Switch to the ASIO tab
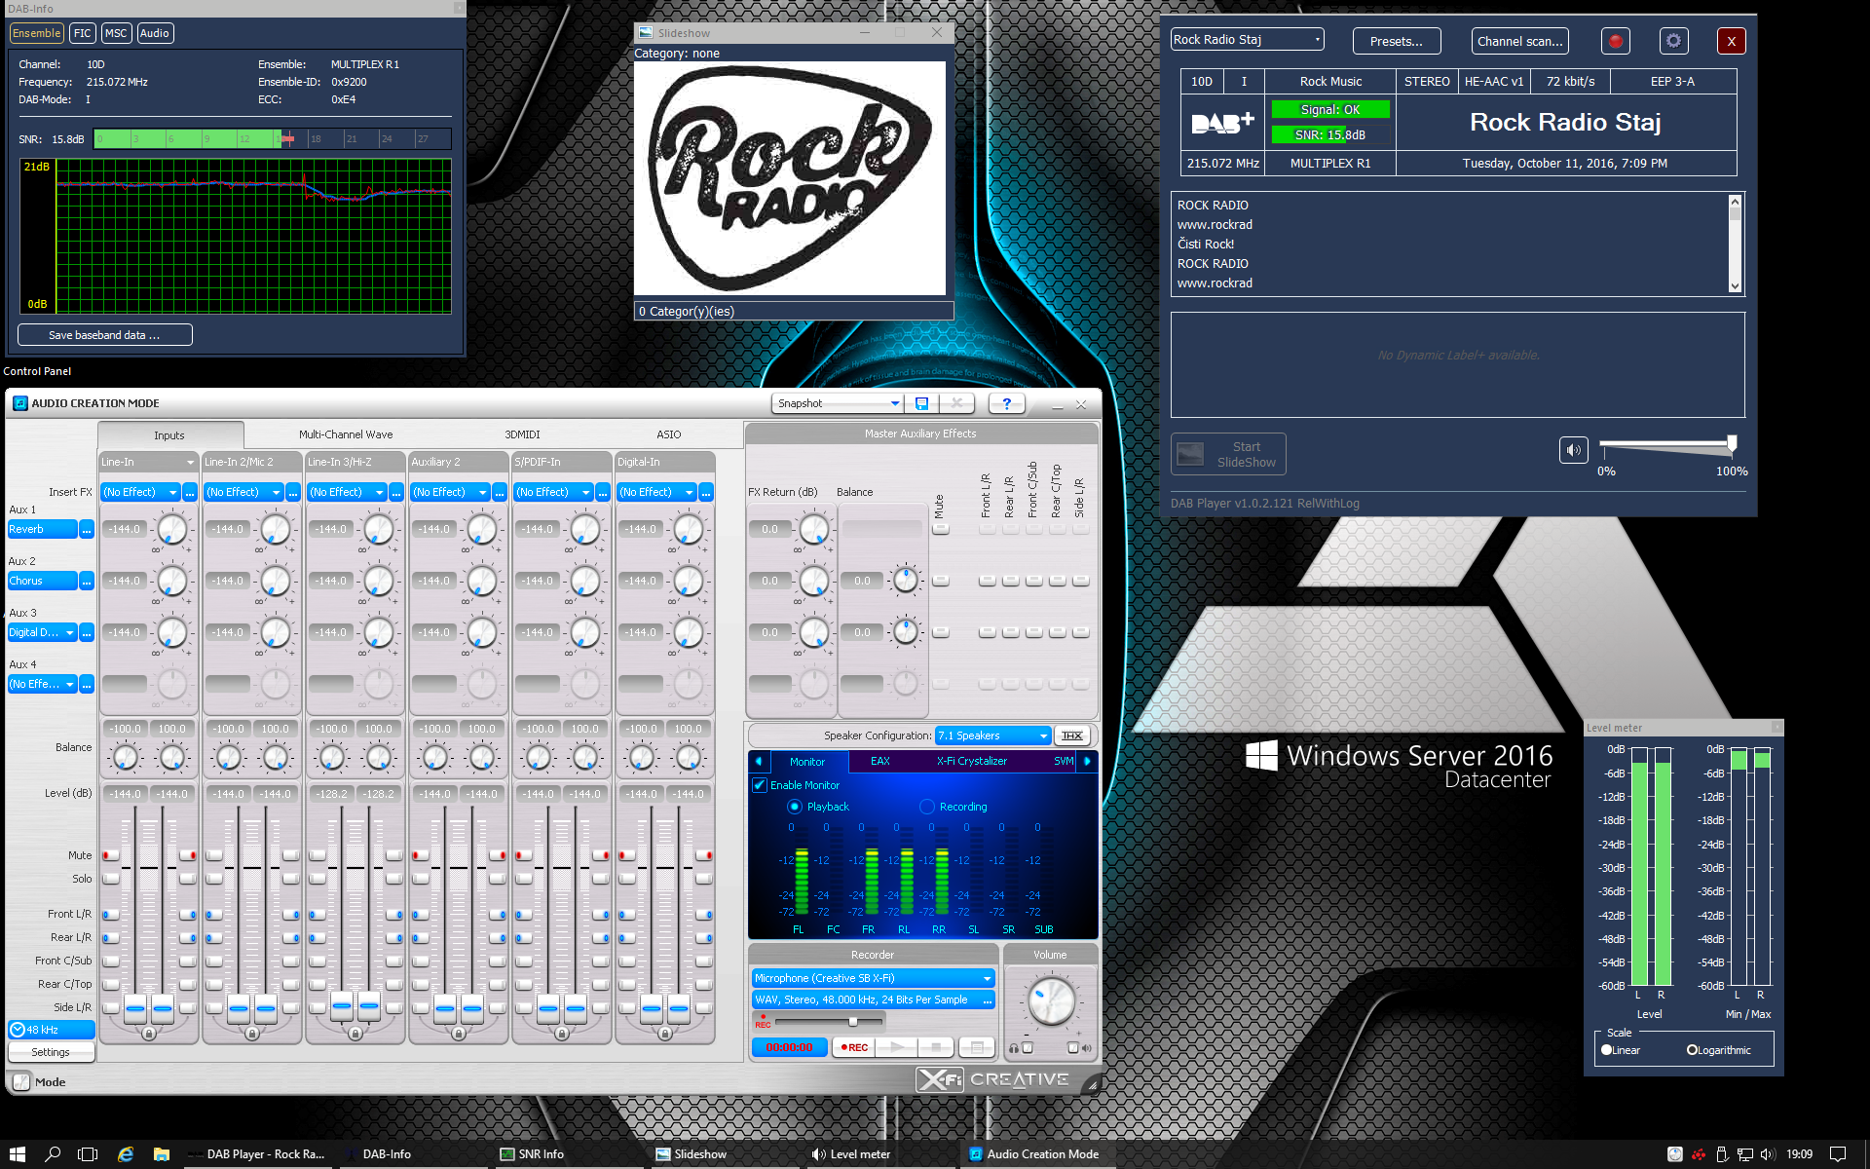Viewport: 1870px width, 1169px height. [668, 434]
